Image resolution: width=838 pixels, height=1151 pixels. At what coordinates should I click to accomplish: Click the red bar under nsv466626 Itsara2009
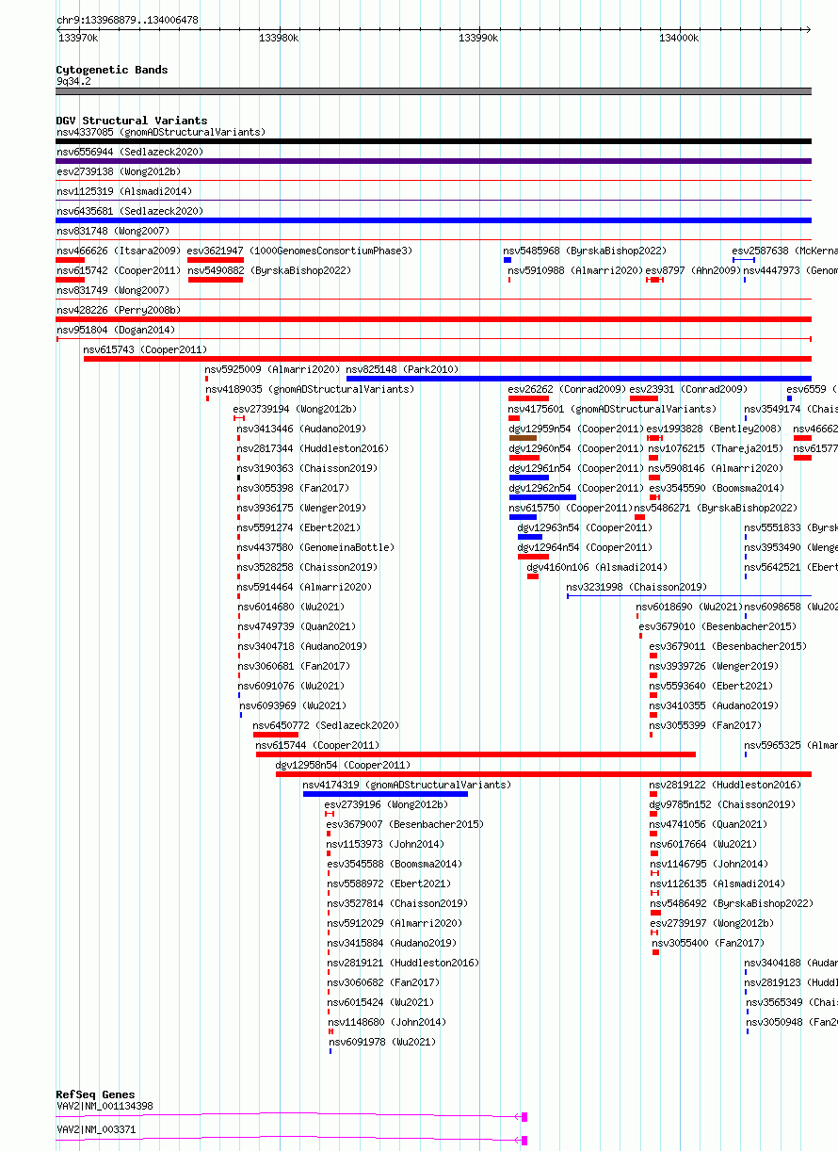[71, 260]
